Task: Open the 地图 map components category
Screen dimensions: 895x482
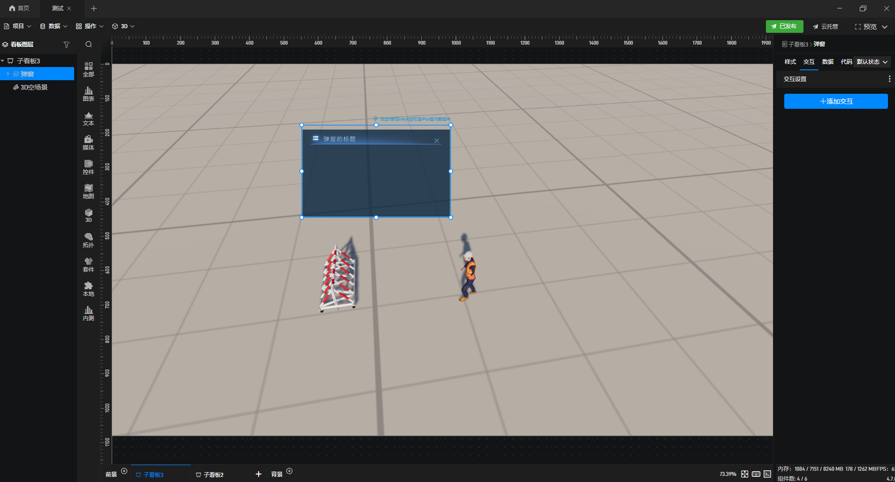Action: point(88,192)
